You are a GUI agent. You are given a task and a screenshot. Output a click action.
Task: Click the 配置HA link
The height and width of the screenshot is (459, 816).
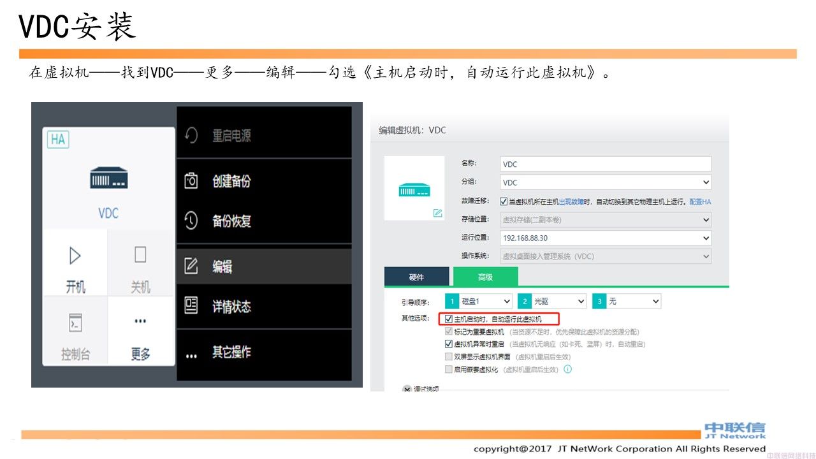(x=700, y=201)
